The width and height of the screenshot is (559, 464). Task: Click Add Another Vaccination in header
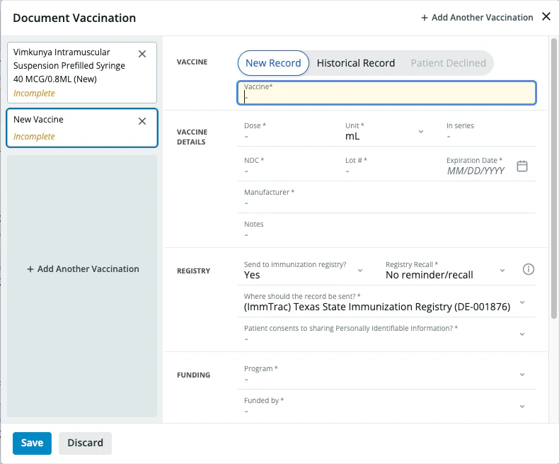477,18
